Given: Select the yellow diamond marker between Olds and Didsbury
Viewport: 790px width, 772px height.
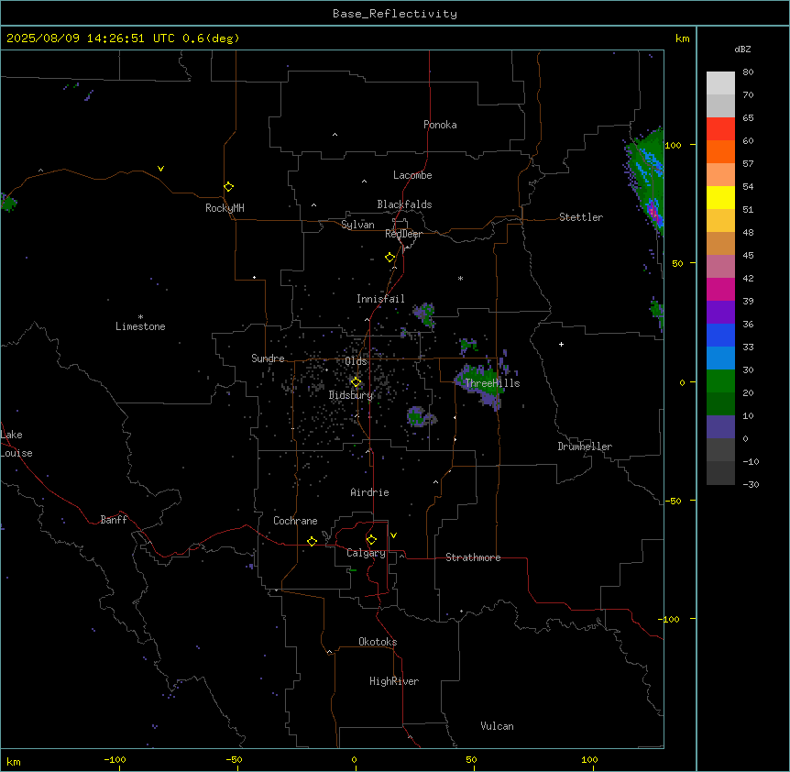Looking at the screenshot, I should pyautogui.click(x=356, y=382).
